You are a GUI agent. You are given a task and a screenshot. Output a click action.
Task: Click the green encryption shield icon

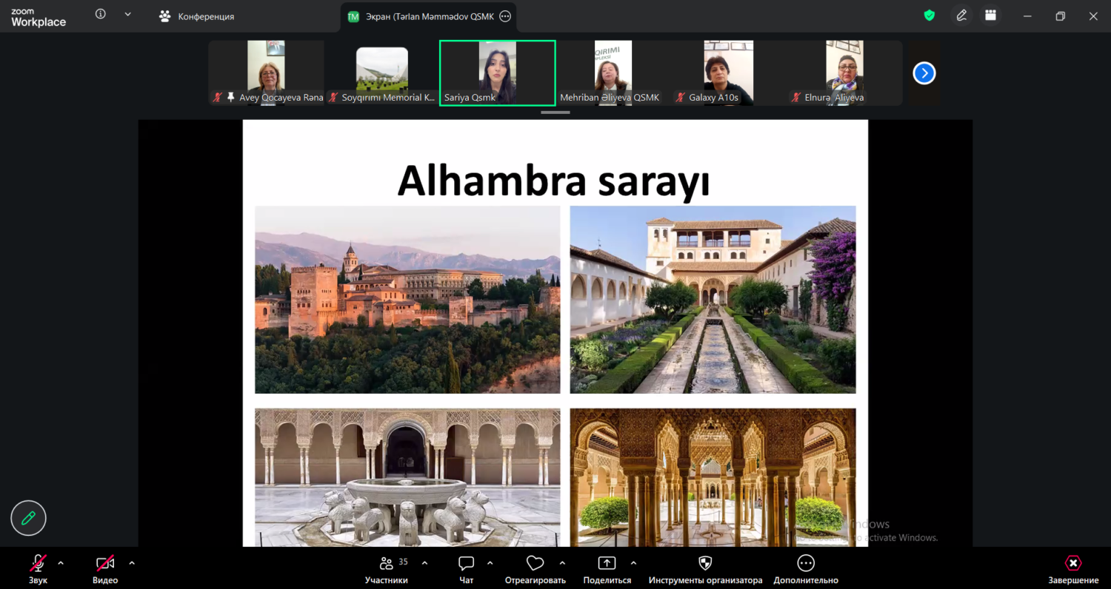tap(929, 16)
